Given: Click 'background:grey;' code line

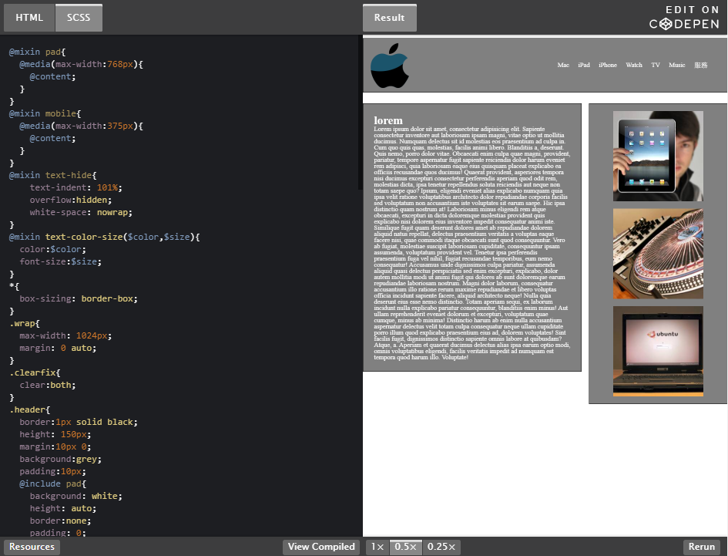Looking at the screenshot, I should [x=60, y=460].
